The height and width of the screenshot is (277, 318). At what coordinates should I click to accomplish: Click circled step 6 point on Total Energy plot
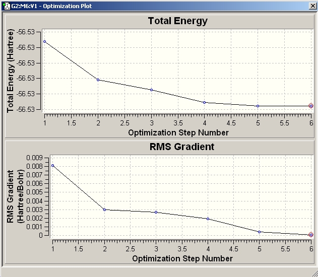pos(311,106)
